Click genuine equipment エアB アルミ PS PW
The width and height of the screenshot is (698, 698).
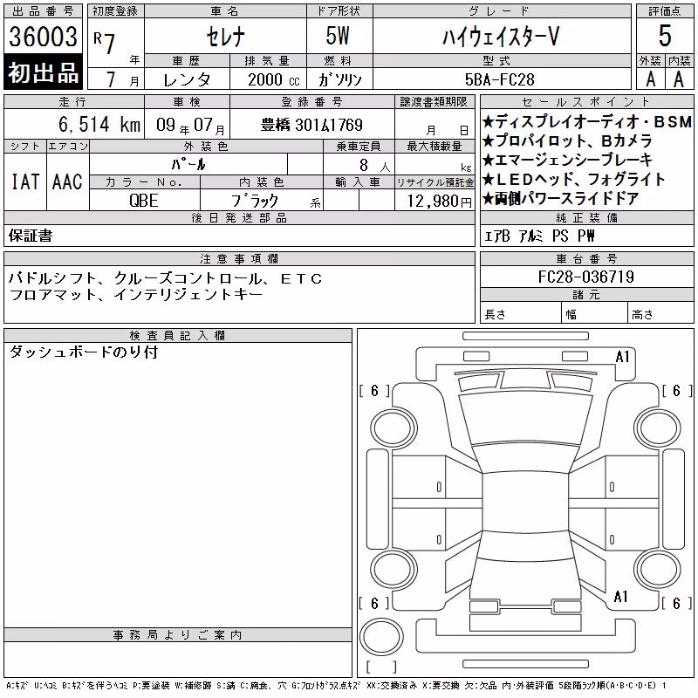(539, 236)
